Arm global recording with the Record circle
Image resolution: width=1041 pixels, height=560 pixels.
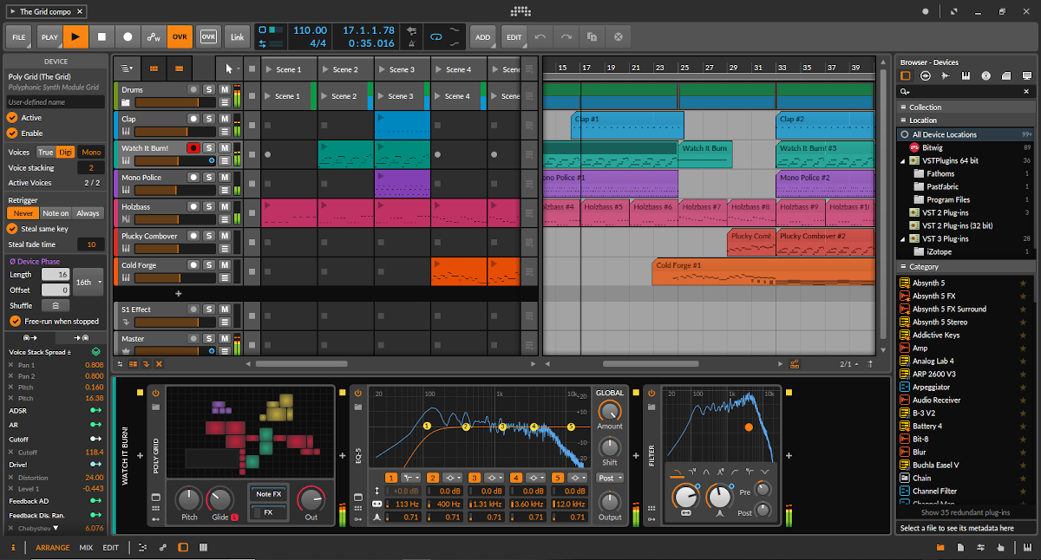(x=128, y=37)
